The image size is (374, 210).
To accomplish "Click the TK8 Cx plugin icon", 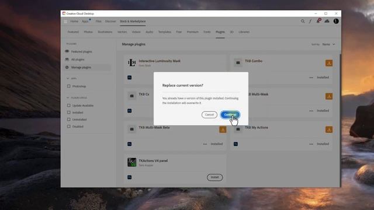I will click(131, 96).
